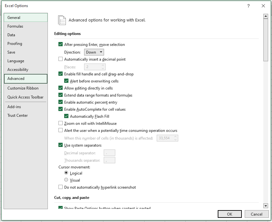The image size is (272, 222).
Task: Click the Cancel button
Action: (x=256, y=214)
